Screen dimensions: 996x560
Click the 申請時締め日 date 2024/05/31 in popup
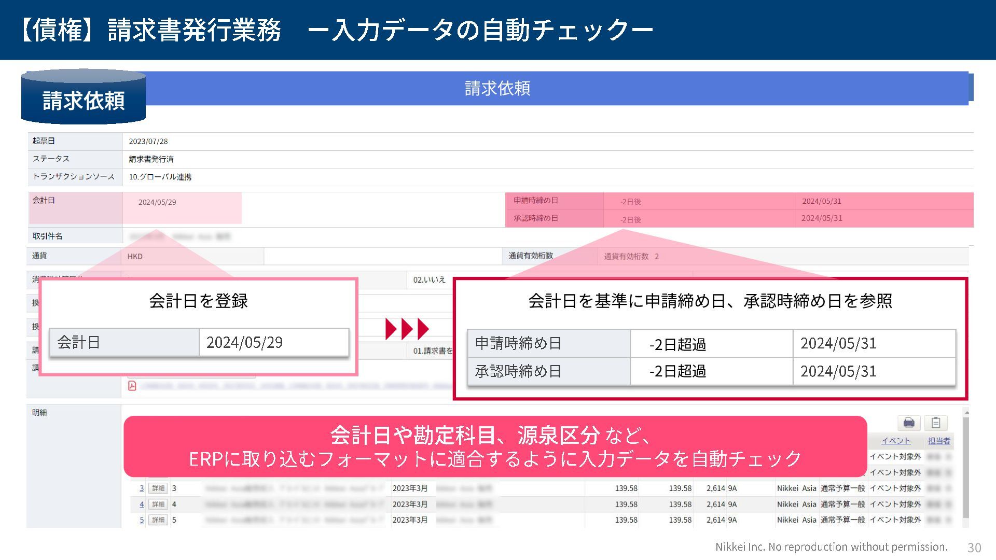pos(838,343)
